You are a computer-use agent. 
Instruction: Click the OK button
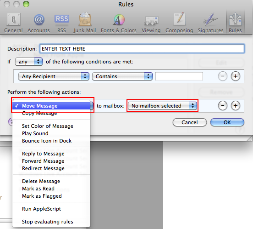[x=227, y=122]
